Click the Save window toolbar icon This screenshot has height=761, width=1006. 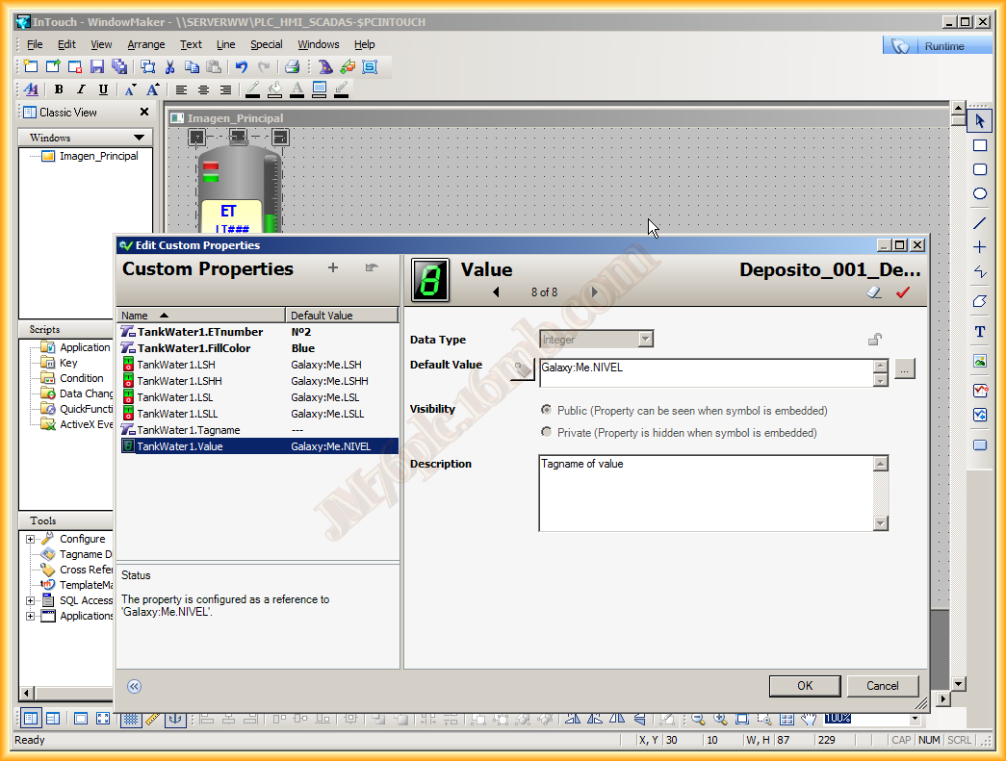tap(97, 66)
